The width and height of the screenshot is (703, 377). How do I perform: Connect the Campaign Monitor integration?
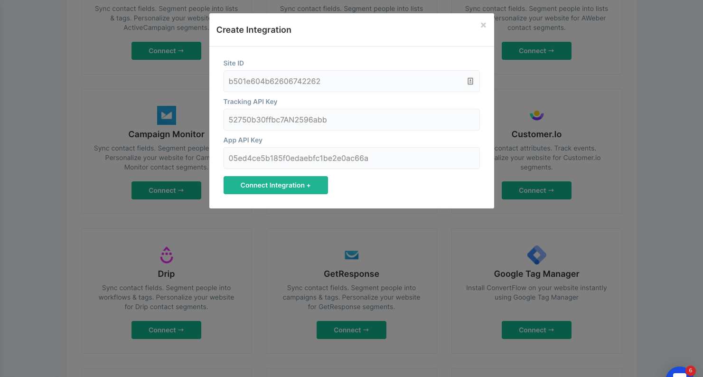point(166,190)
